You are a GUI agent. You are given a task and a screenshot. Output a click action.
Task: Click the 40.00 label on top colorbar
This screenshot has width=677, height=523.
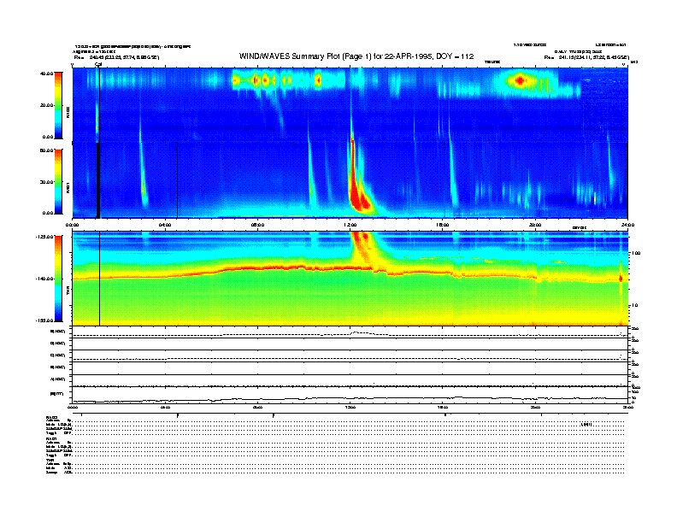(x=46, y=73)
